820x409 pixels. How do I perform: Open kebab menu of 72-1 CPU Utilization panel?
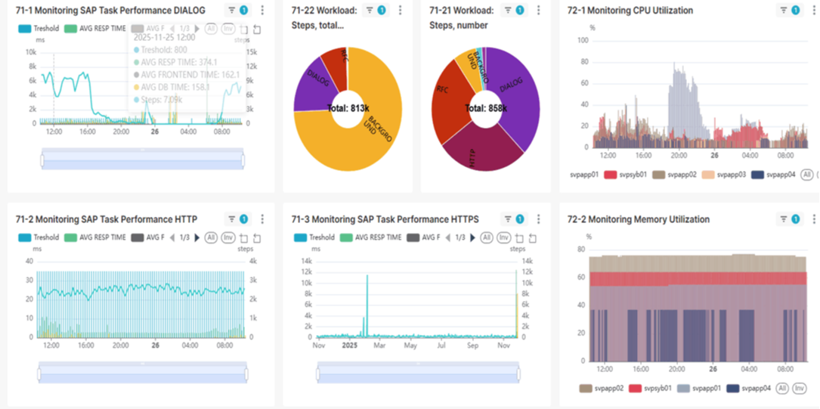click(814, 10)
